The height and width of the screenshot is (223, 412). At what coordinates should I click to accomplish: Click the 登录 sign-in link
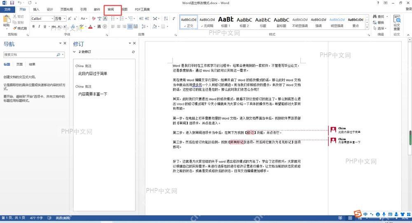(x=409, y=9)
